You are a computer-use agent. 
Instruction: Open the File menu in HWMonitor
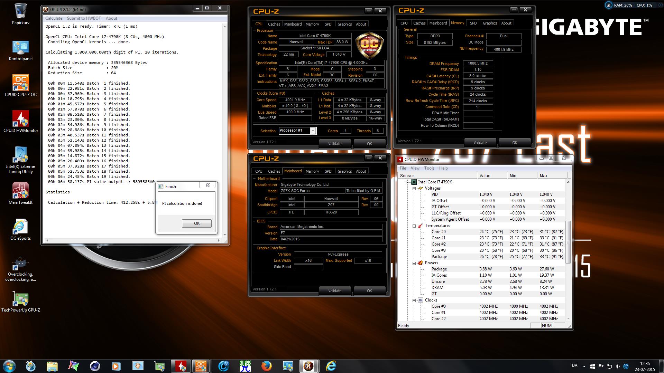(403, 168)
